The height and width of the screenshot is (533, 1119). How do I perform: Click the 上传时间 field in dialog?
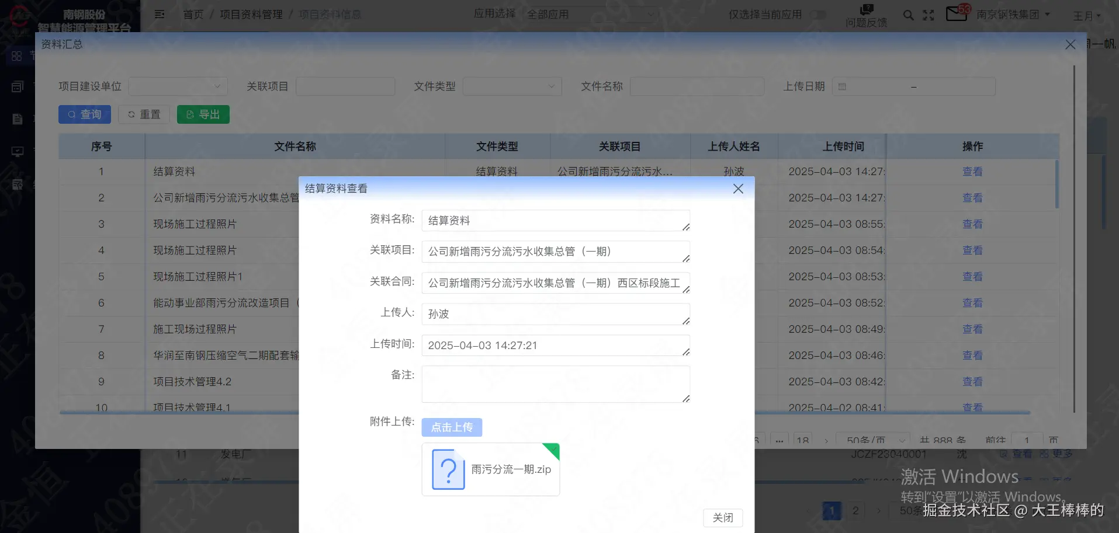point(556,346)
